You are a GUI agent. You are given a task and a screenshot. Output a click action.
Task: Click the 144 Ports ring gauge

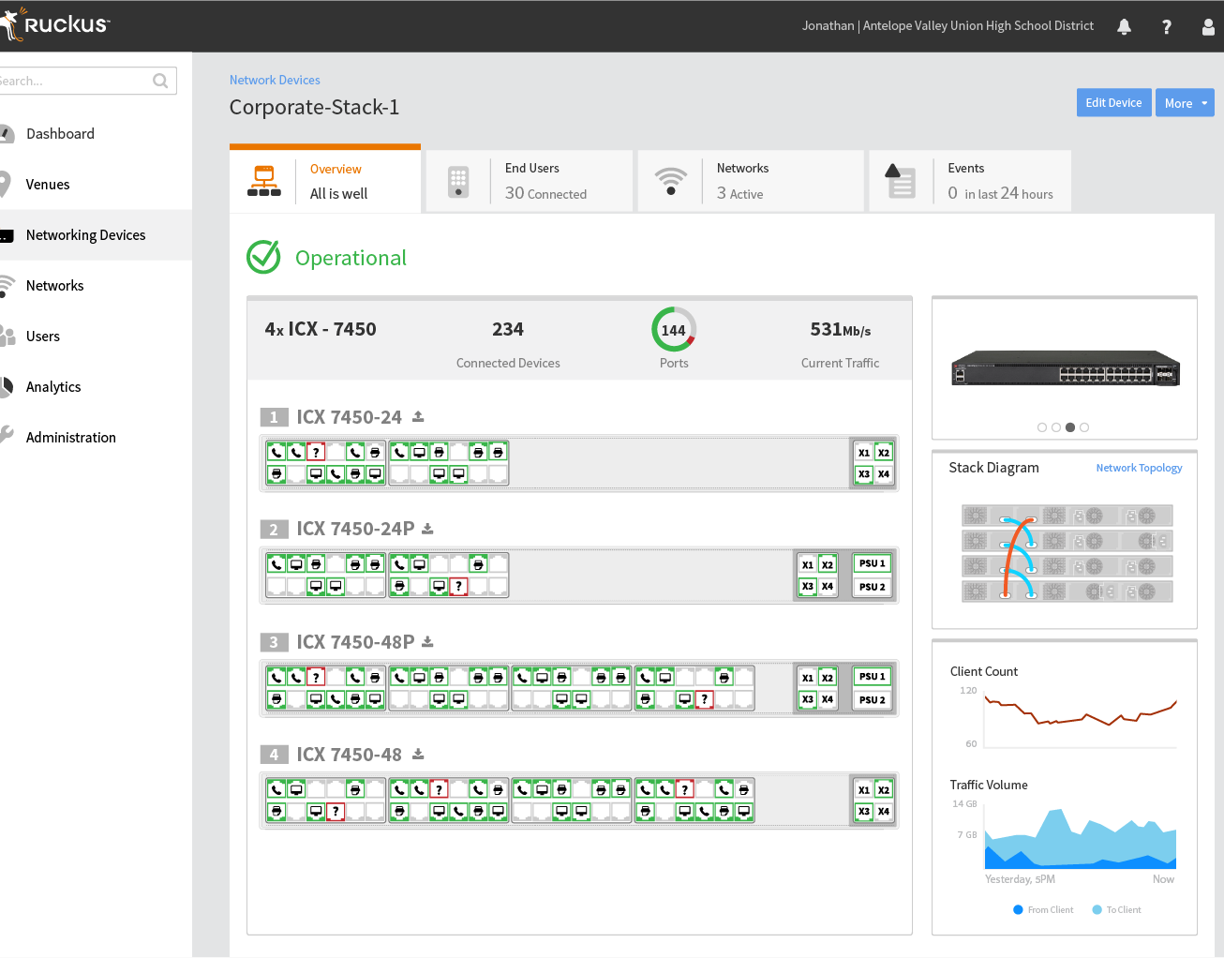coord(674,330)
